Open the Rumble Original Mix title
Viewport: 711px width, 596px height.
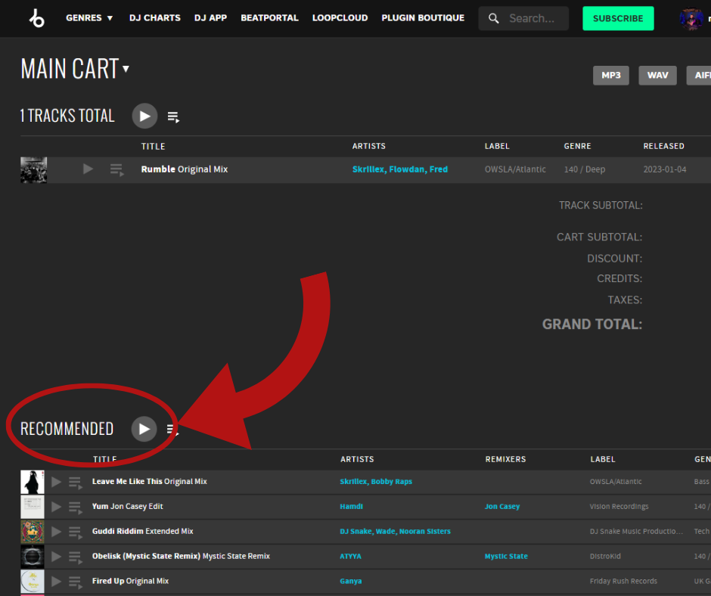pos(184,169)
